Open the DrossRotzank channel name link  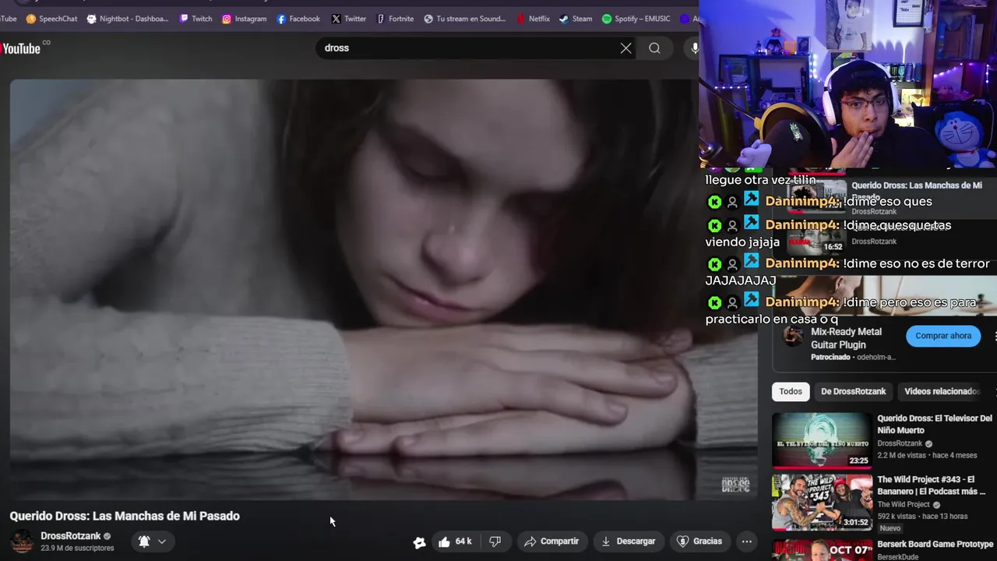(x=71, y=536)
